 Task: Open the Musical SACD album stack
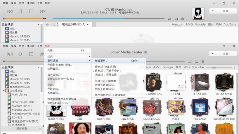pyautogui.click(x=152, y=108)
